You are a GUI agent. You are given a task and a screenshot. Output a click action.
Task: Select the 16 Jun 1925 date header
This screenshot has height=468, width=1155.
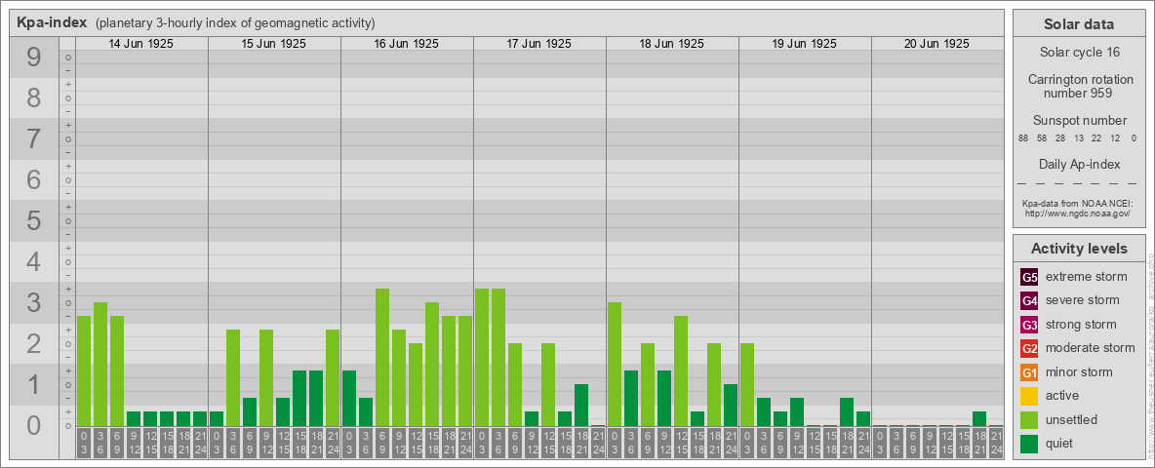tap(407, 44)
